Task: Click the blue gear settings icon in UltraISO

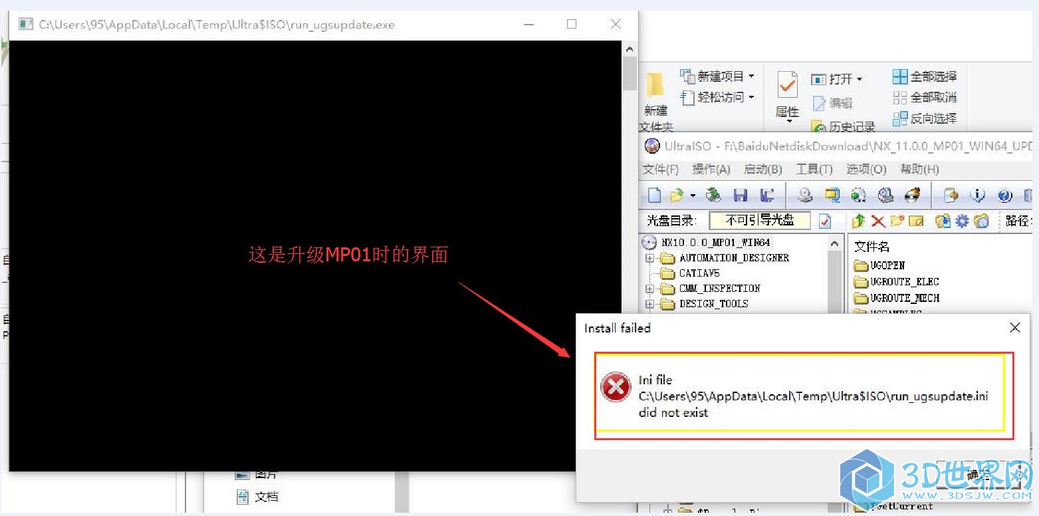Action: 962,221
